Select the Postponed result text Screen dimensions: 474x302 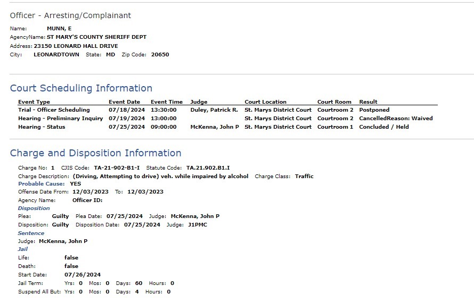click(x=374, y=110)
